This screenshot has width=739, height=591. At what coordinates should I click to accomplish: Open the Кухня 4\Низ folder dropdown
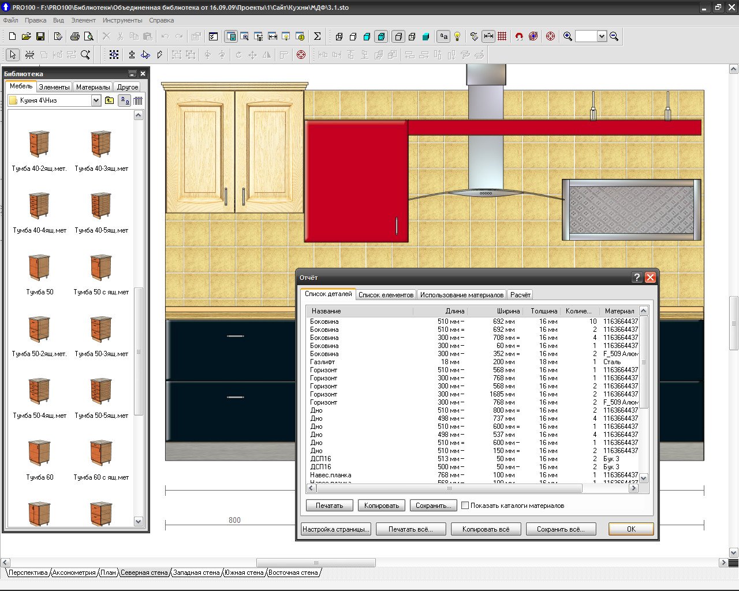click(x=96, y=100)
